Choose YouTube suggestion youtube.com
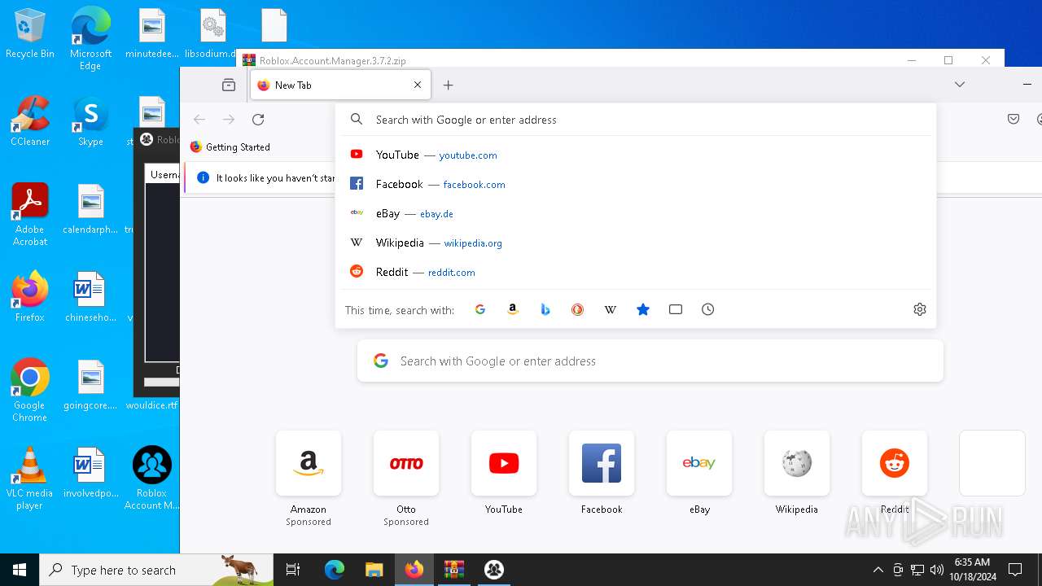Screen dimensions: 1042x586 click(635, 155)
